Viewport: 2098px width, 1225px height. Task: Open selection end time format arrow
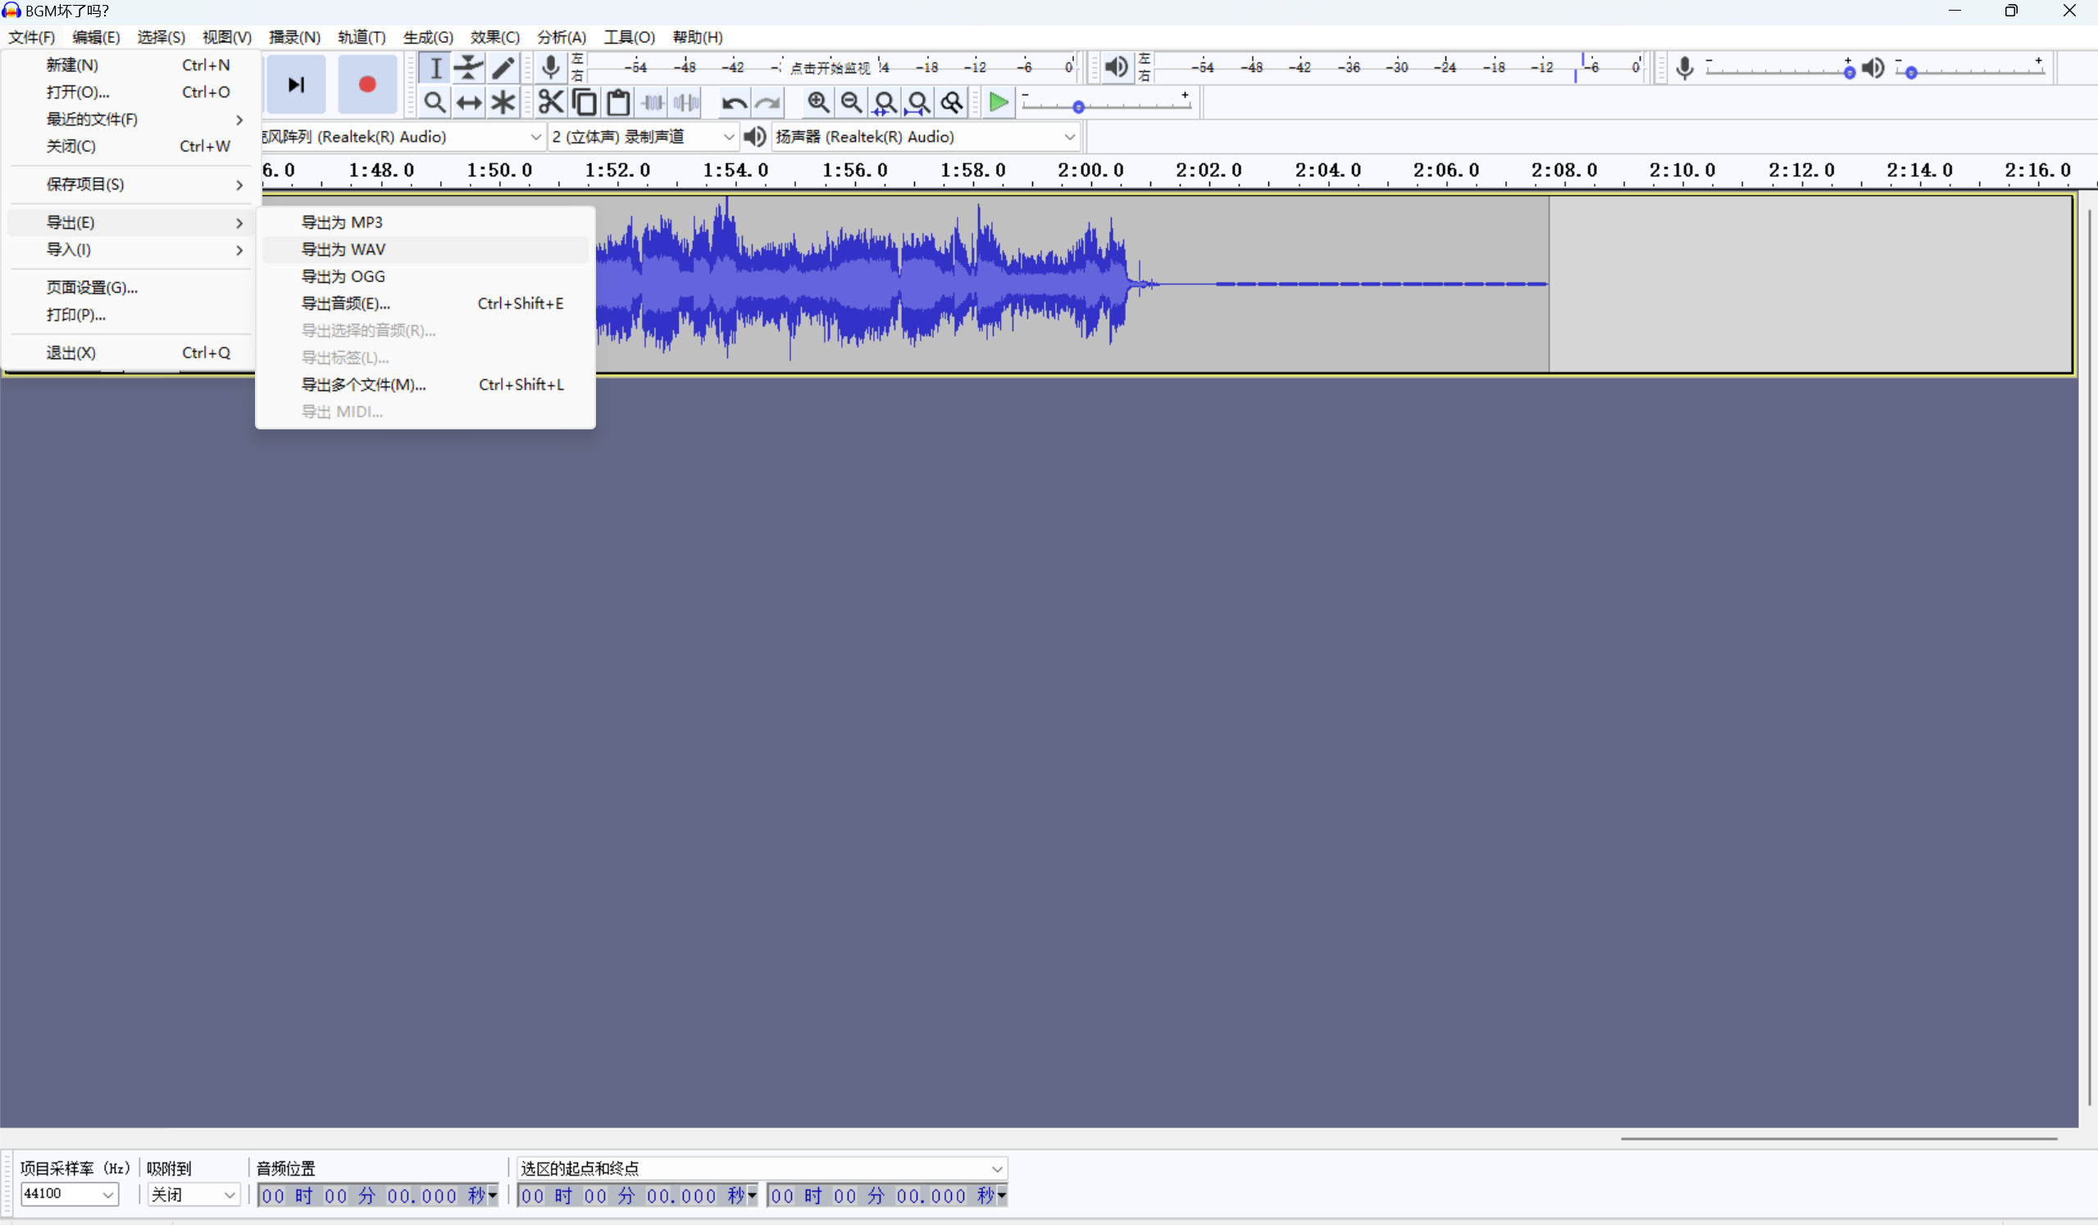coord(1002,1196)
